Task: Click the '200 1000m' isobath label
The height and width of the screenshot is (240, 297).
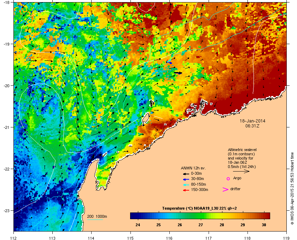Action: coord(97,216)
